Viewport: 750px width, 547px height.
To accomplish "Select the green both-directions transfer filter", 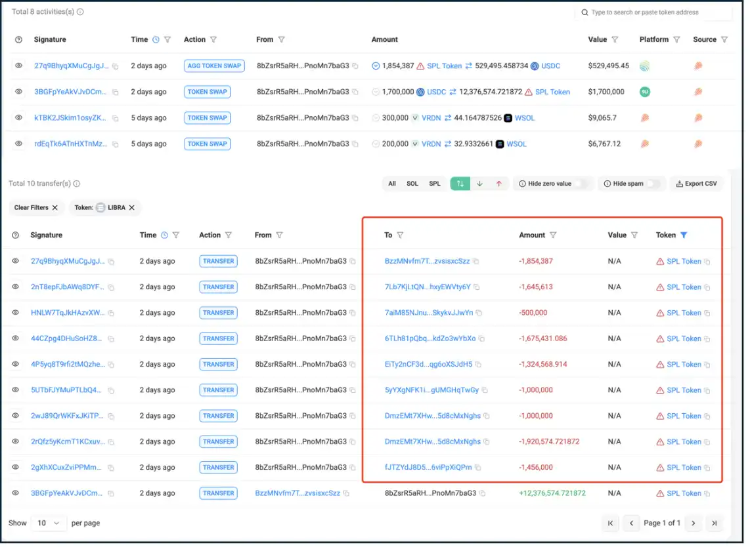I will point(460,184).
